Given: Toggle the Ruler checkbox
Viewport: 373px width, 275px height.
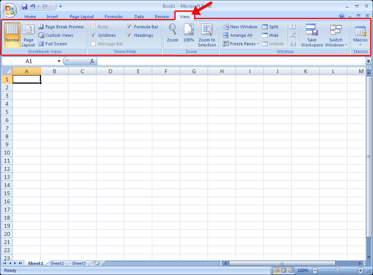Looking at the screenshot, I should click(93, 27).
